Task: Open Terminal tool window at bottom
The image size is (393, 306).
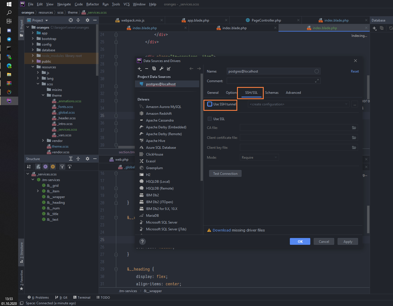Action: [82, 297]
